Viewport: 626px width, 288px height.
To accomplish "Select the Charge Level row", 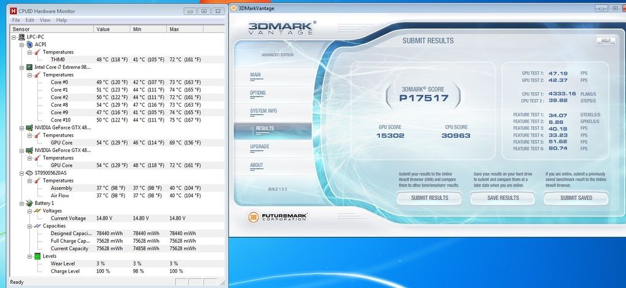I will tap(117, 272).
